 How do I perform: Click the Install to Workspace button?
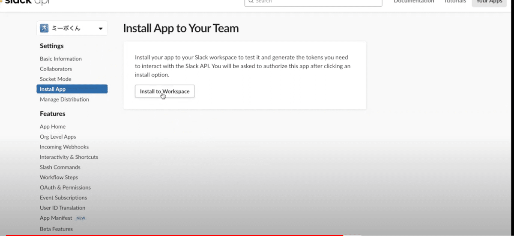[165, 91]
